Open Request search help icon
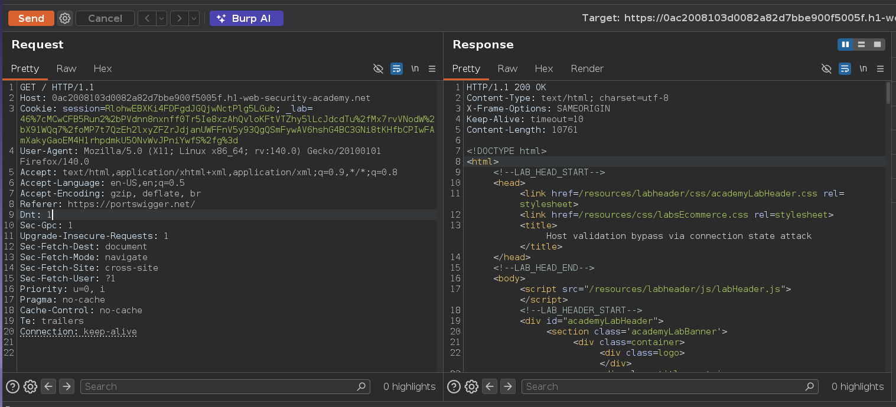Viewport: 896px width, 407px height. (12, 386)
